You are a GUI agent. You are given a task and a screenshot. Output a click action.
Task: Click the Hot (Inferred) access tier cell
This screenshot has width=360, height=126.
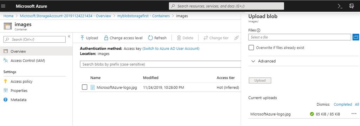tap(228, 87)
